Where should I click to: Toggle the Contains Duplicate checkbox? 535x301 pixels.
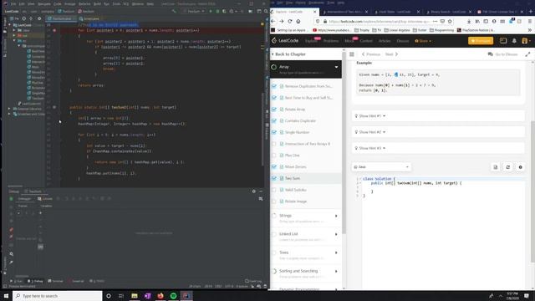pyautogui.click(x=274, y=120)
